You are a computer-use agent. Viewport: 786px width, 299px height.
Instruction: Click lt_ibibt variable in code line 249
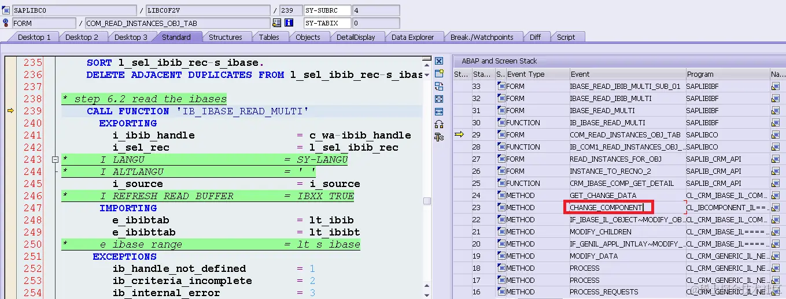(334, 232)
